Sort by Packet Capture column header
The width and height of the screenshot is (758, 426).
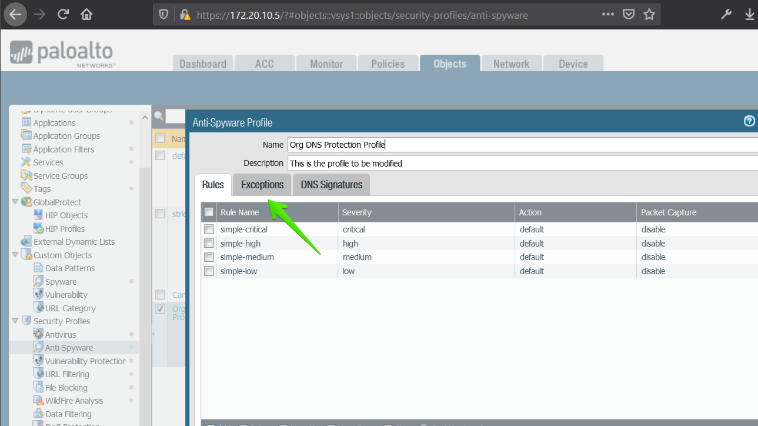[x=697, y=212]
